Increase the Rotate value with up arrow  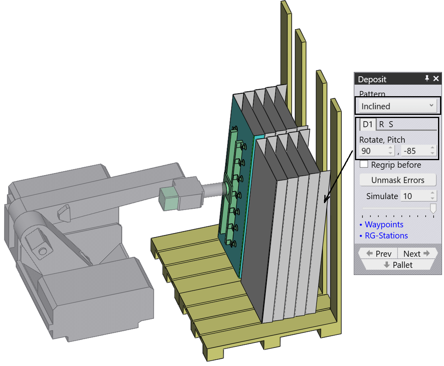390,148
